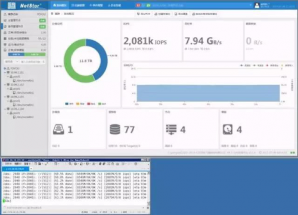The height and width of the screenshot is (215, 298).
Task: Focus the terminal's bottom command input bar
Action: pyautogui.click(x=74, y=208)
